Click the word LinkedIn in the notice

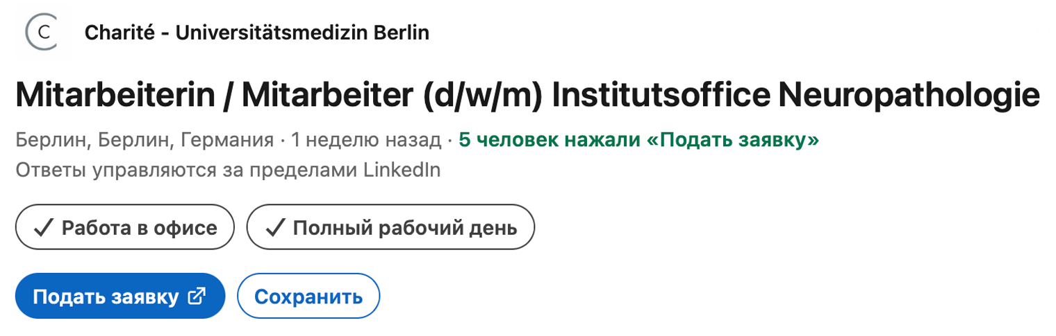coord(402,170)
